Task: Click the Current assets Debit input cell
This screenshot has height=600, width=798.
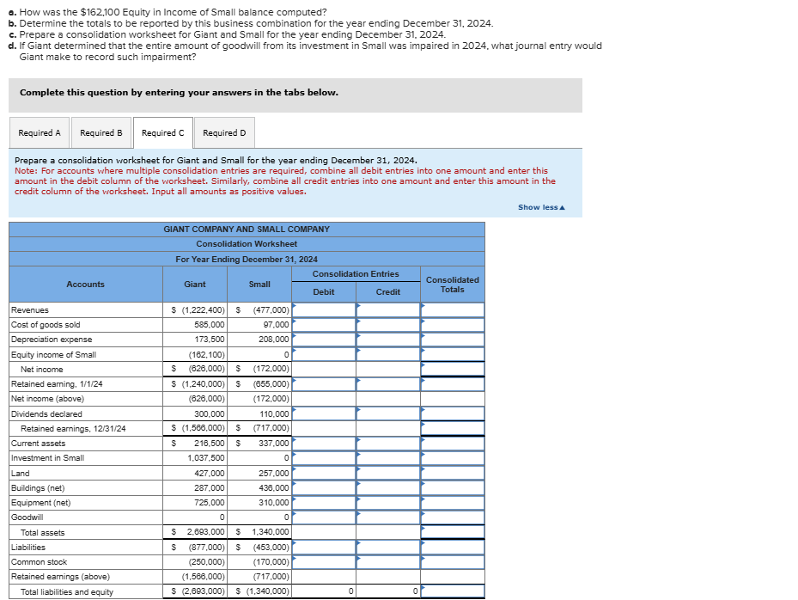Action: (325, 443)
